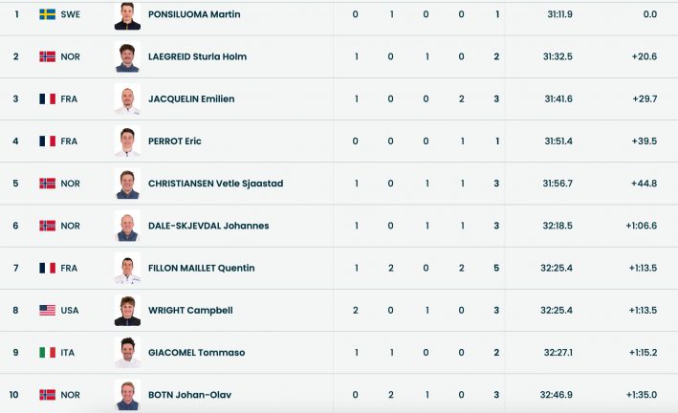Viewport: 678px width, 413px height.
Task: Click the Norwegian flag in Laegreid's row
Action: pyautogui.click(x=47, y=56)
